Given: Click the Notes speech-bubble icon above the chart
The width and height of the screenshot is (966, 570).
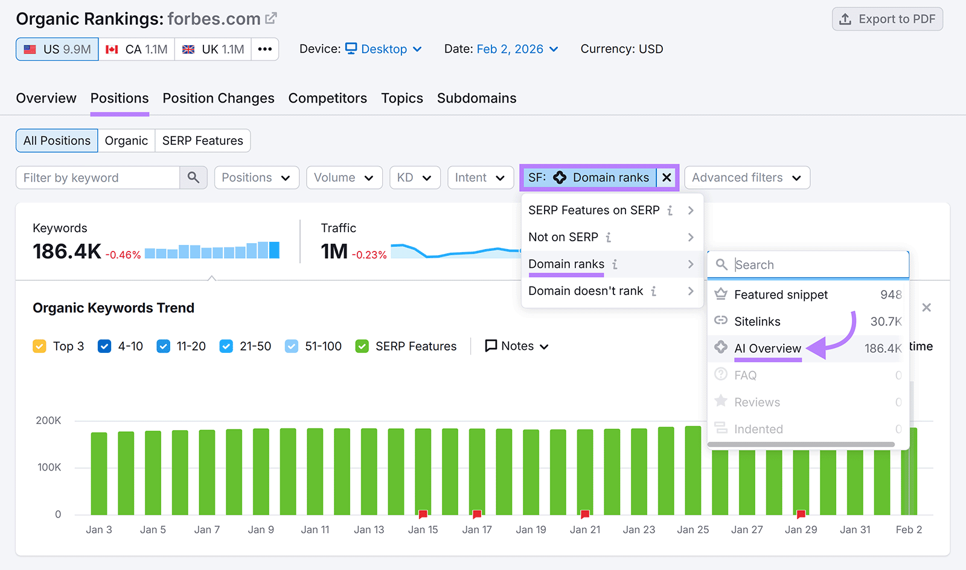Looking at the screenshot, I should [491, 346].
